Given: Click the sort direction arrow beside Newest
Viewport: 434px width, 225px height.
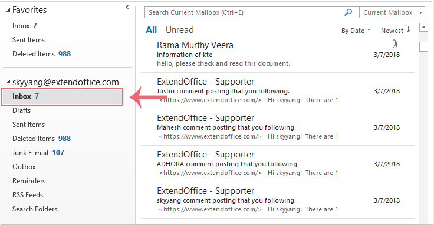Looking at the screenshot, I should coord(408,30).
